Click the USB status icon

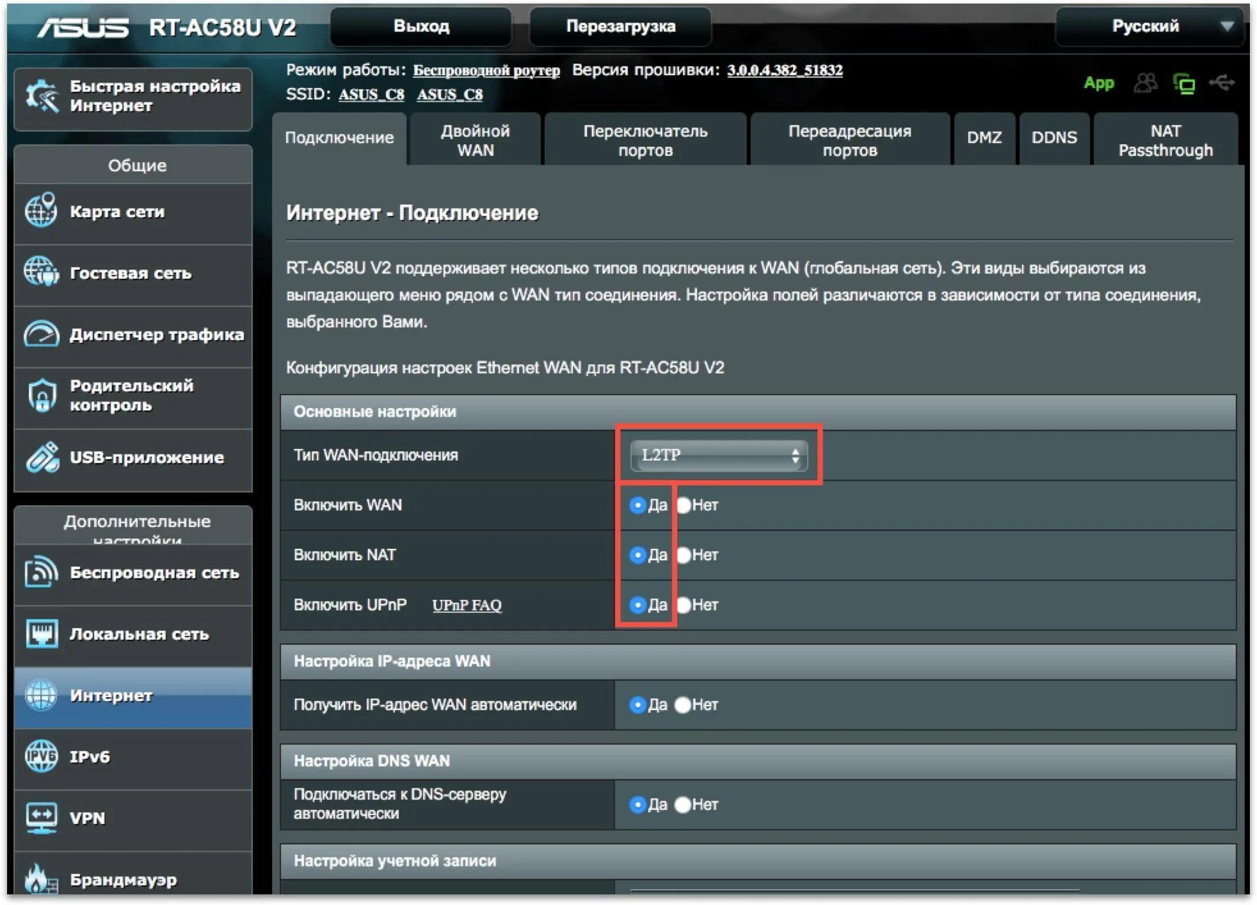click(1221, 83)
